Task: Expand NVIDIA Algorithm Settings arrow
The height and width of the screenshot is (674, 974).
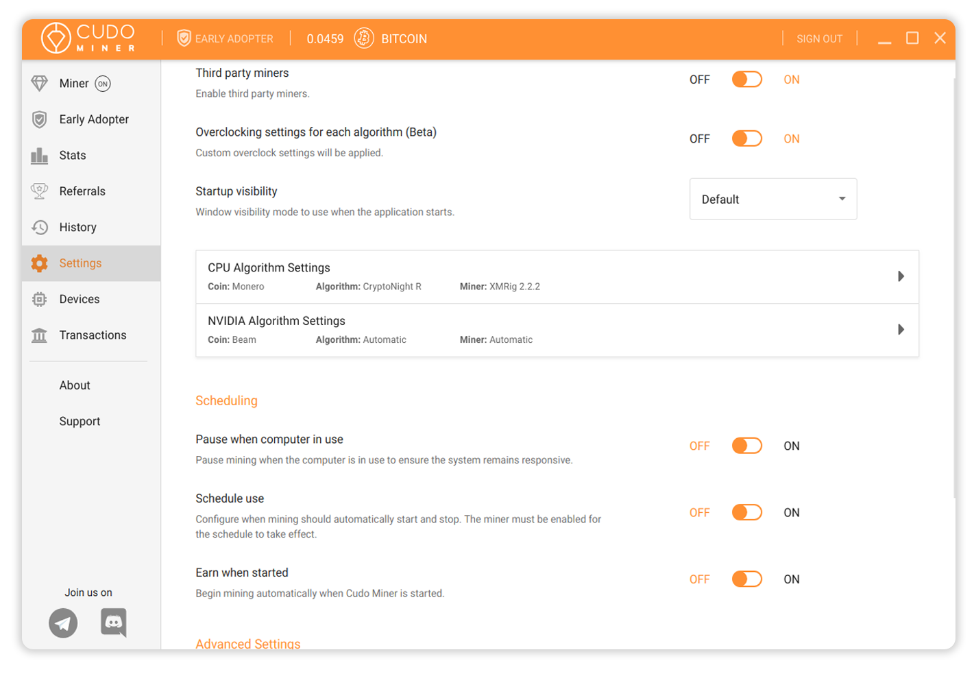Action: click(901, 330)
